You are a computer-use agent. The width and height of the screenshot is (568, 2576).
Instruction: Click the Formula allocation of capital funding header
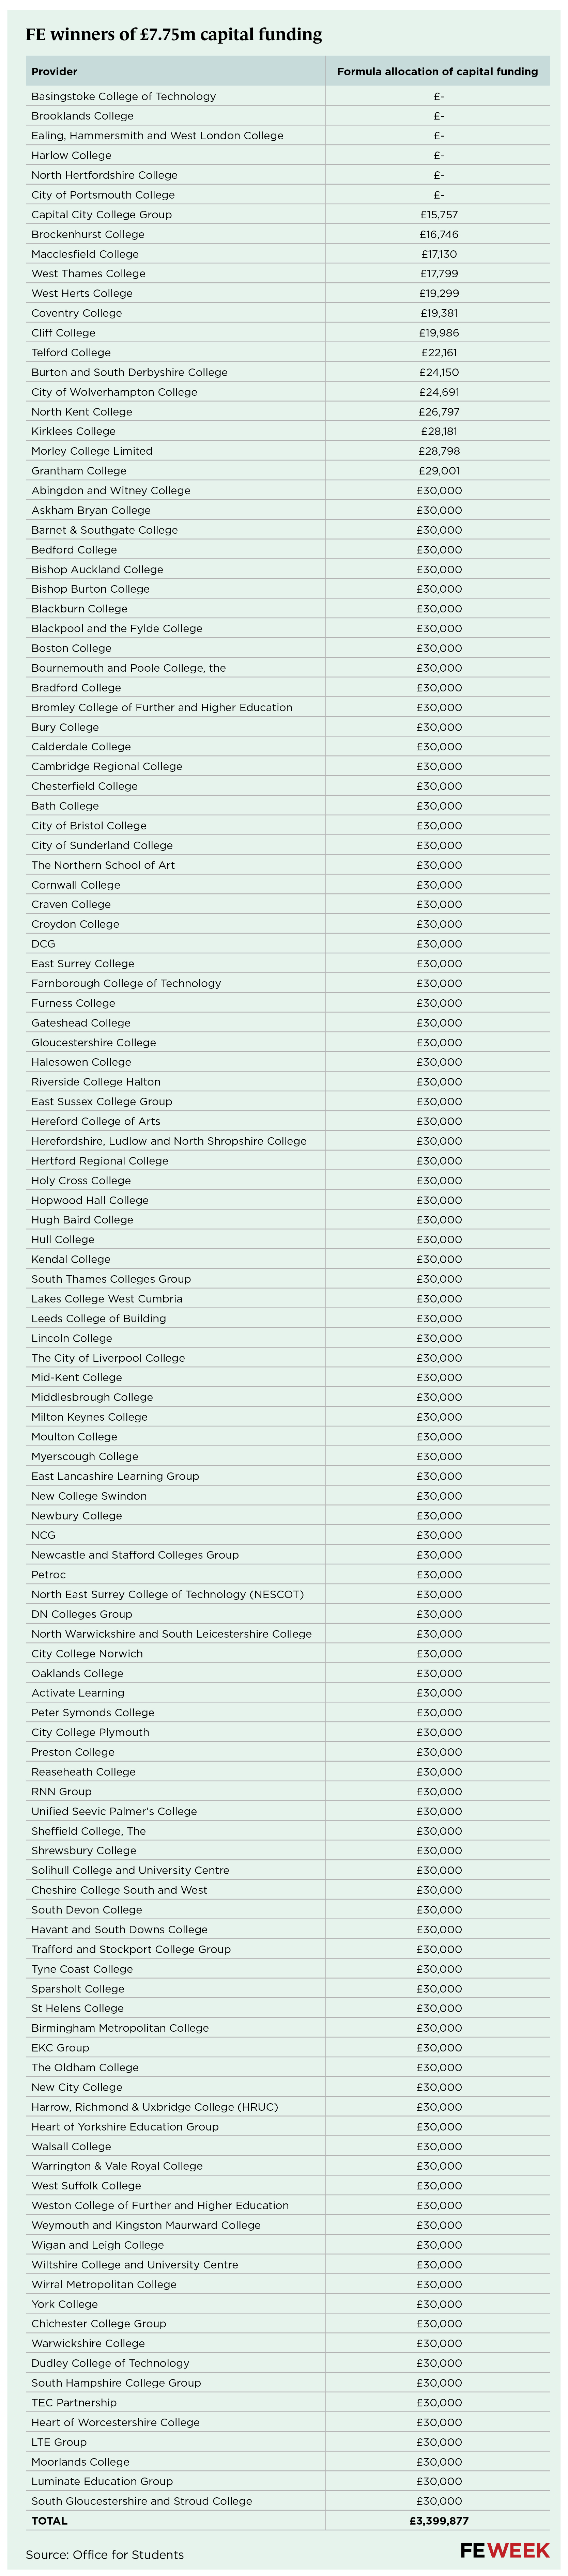coord(437,72)
